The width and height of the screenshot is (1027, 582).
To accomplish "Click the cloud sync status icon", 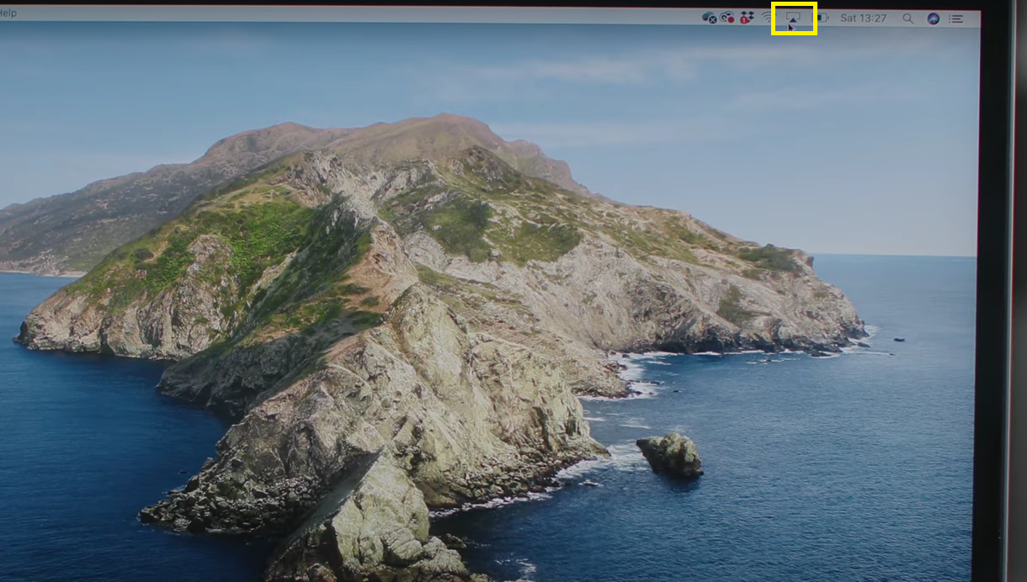I will click(x=709, y=18).
